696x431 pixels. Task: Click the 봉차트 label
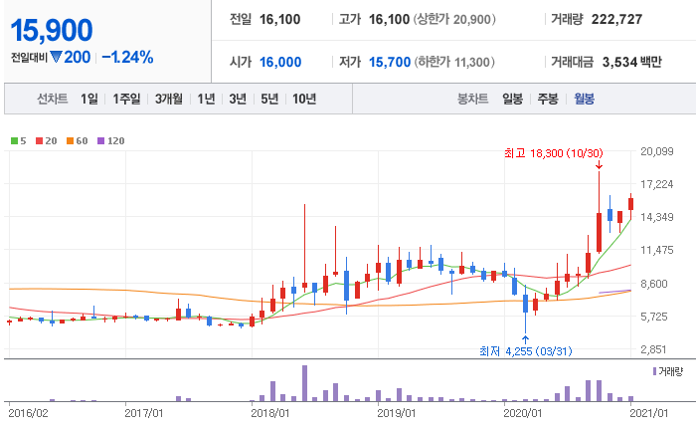click(473, 99)
